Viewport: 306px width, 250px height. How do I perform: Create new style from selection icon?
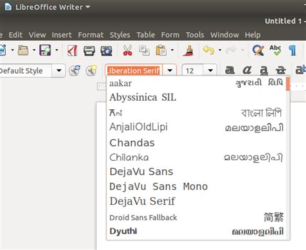click(91, 70)
